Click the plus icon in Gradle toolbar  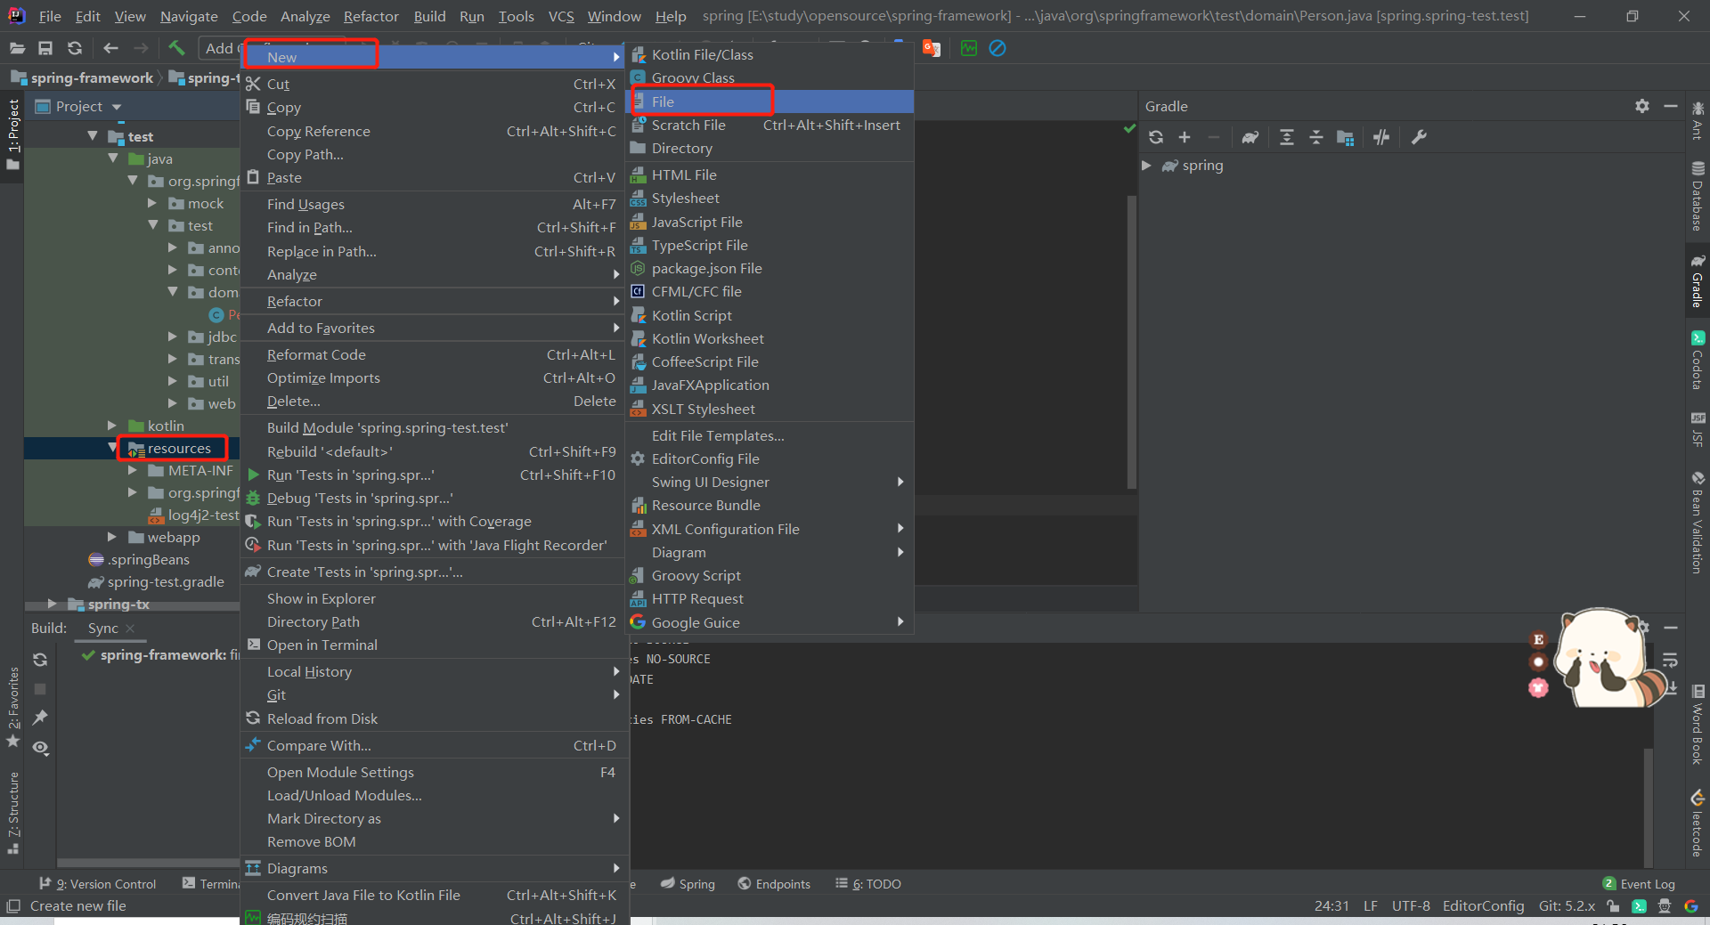pyautogui.click(x=1185, y=137)
